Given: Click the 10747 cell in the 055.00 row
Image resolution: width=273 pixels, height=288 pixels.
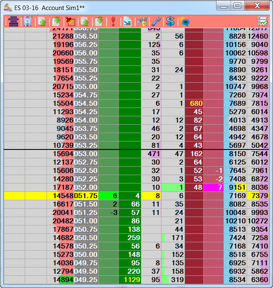Looking at the screenshot, I should [x=235, y=86].
